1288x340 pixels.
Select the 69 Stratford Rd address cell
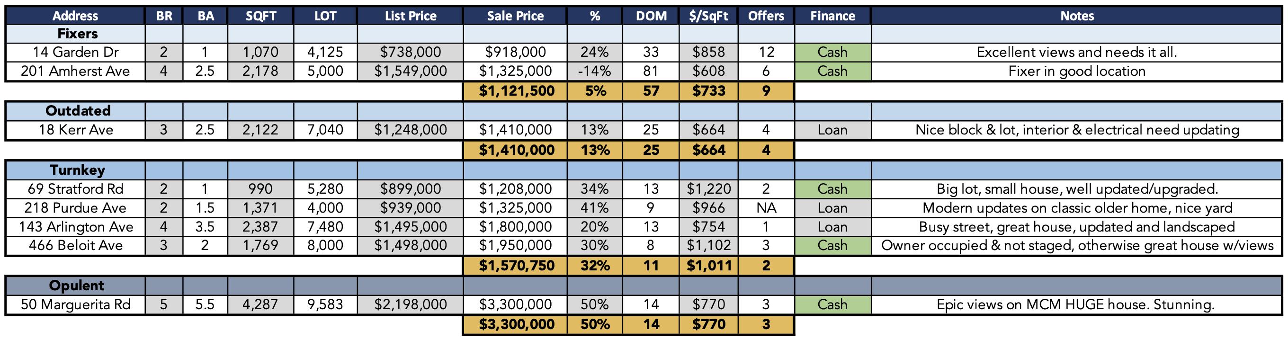coord(75,189)
